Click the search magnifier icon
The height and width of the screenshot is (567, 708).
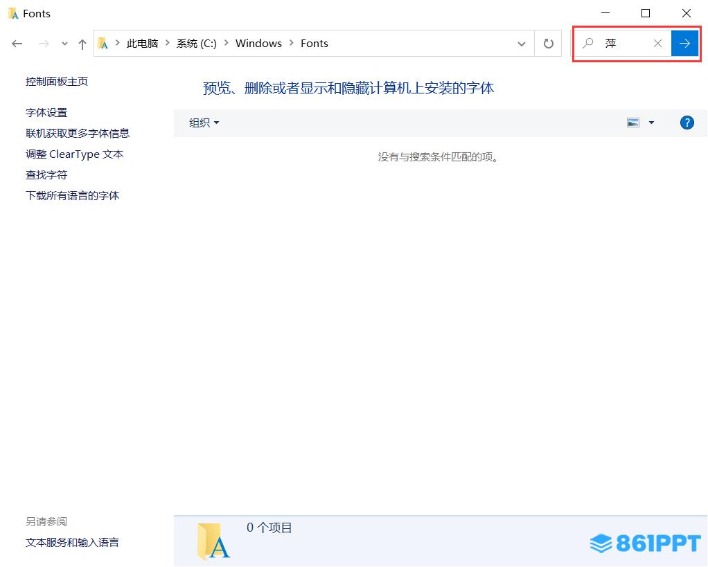point(588,44)
